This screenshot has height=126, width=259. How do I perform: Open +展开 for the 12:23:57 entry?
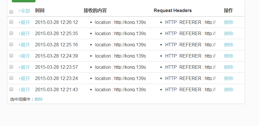click(x=24, y=67)
